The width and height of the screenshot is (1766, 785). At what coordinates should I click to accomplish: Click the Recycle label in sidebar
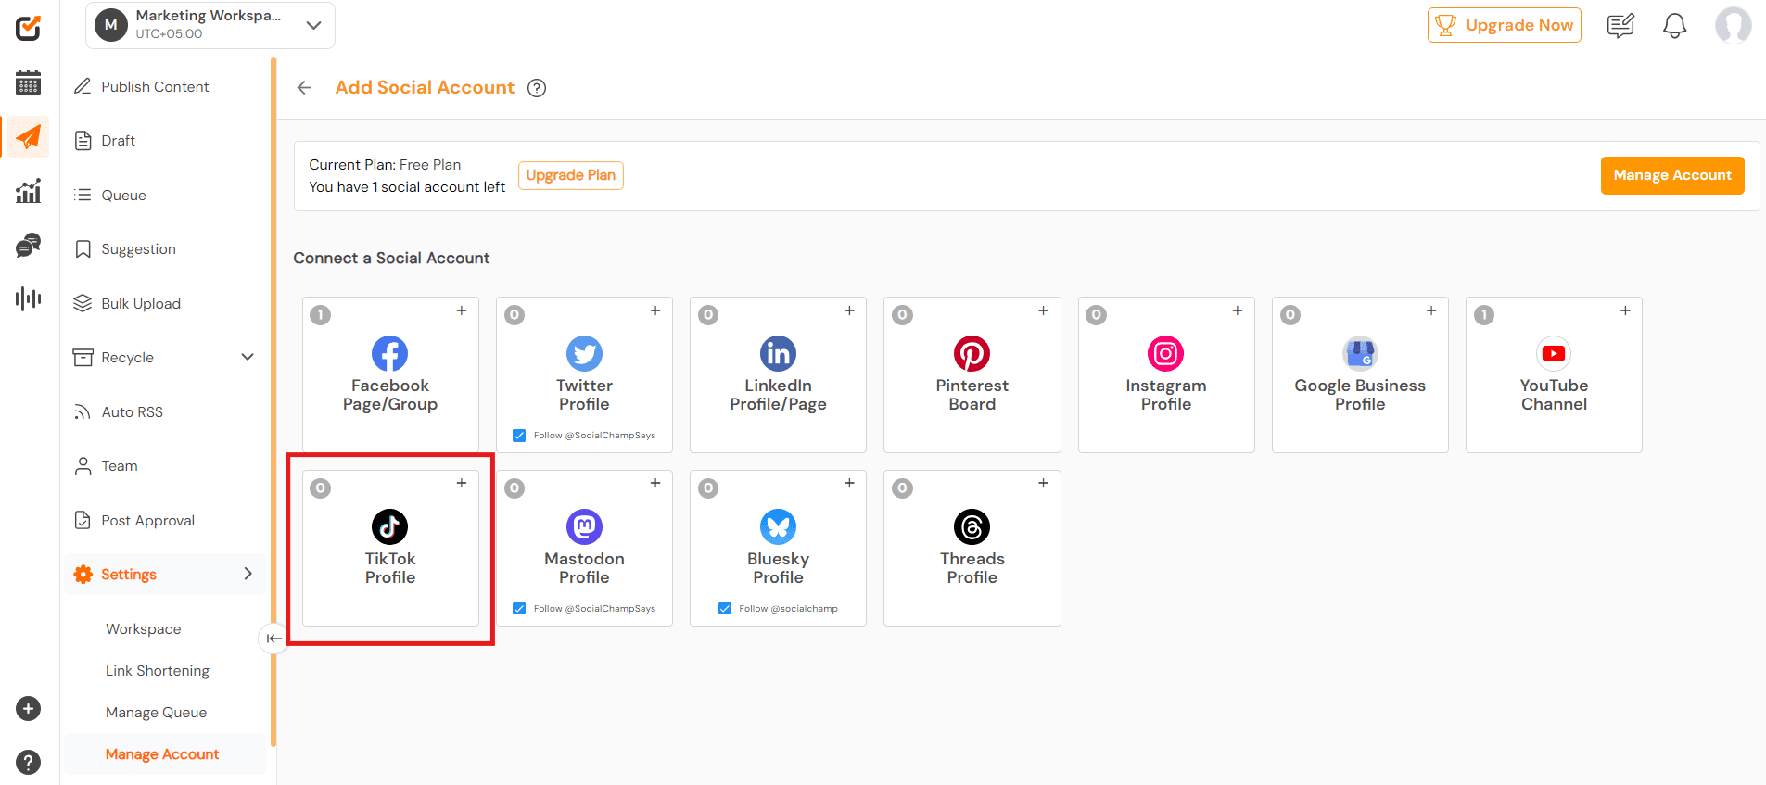click(128, 358)
